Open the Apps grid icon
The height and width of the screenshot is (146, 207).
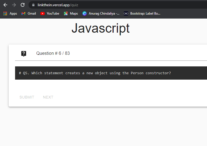point(5,13)
